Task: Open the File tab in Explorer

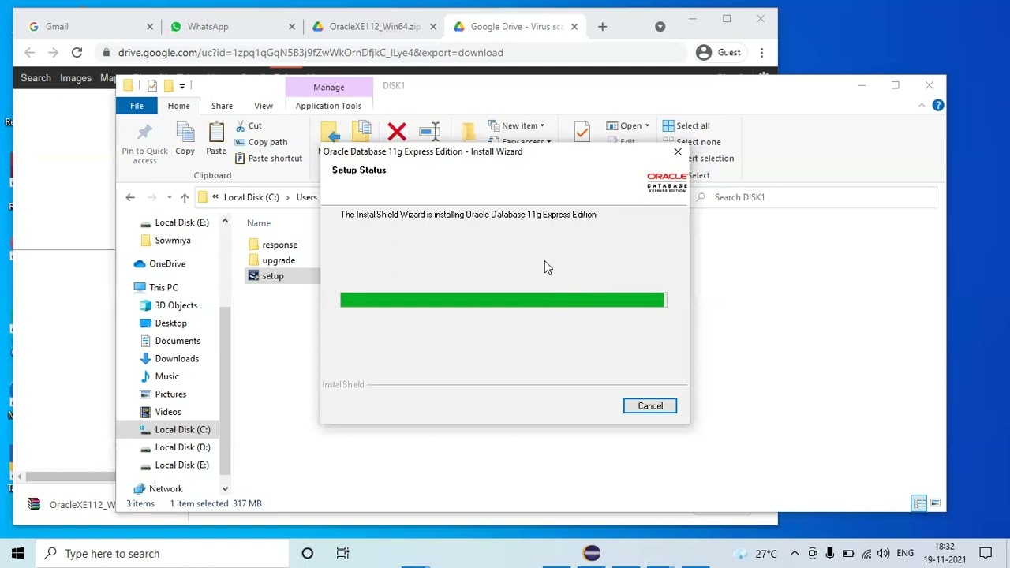Action: [x=137, y=106]
